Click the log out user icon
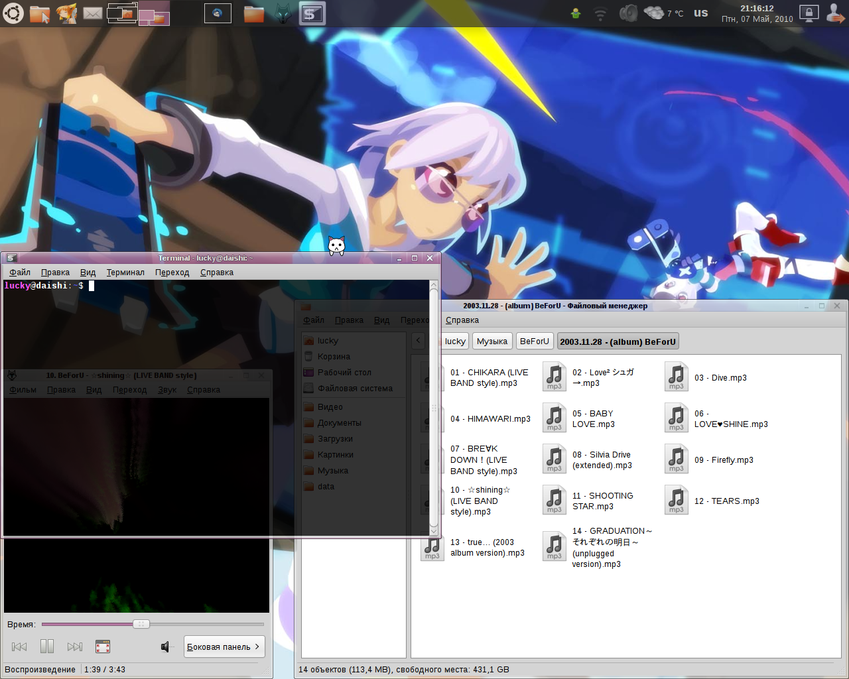 point(835,13)
